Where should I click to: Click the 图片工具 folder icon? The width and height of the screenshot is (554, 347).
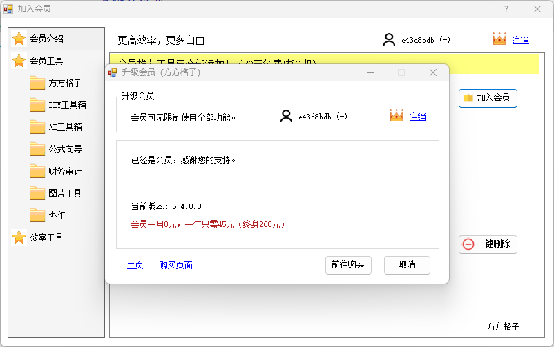[x=37, y=193]
